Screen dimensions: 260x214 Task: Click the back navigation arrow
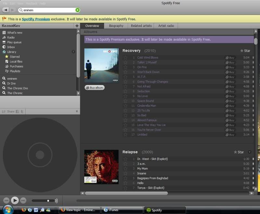pyautogui.click(x=6, y=10)
